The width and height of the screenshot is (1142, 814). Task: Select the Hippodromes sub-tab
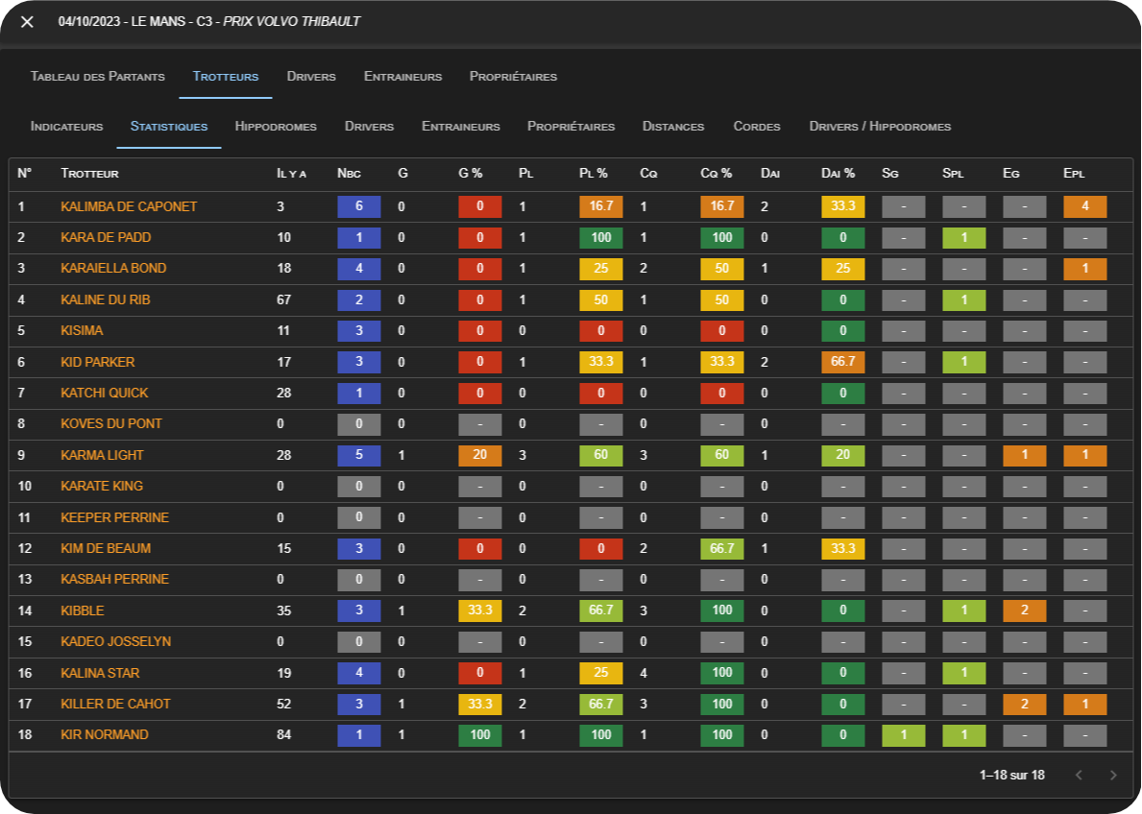point(276,127)
